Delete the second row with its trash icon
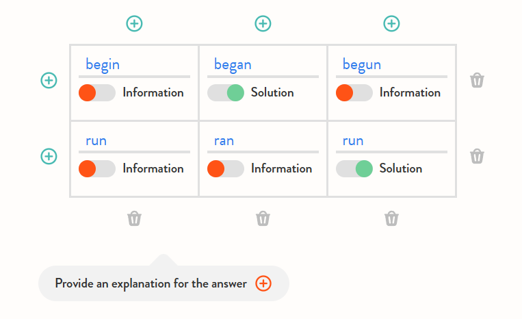522x319 pixels. point(477,156)
